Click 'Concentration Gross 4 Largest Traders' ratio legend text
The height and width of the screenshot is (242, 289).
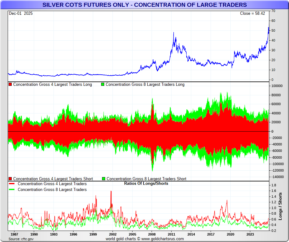pyautogui.click(x=52, y=184)
